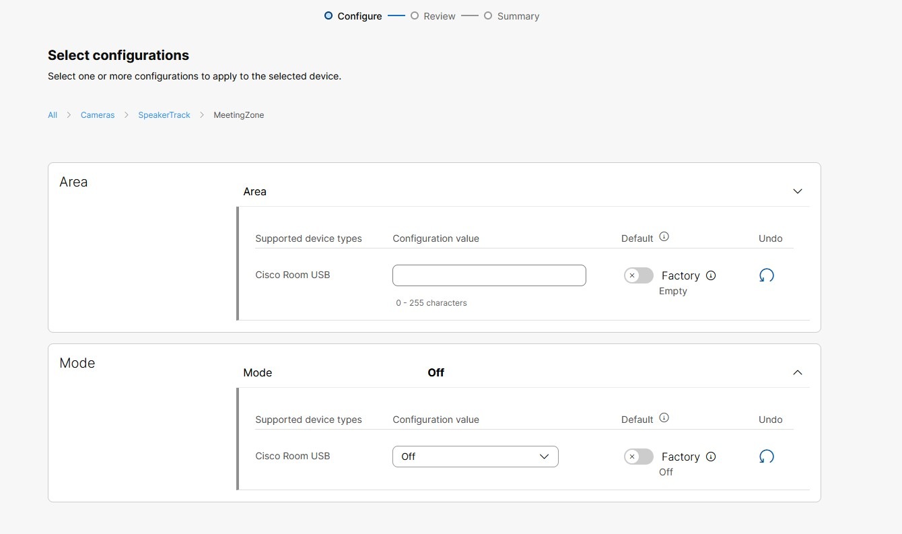Image resolution: width=902 pixels, height=534 pixels.
Task: View Factory info for the Mode value
Action: [711, 456]
